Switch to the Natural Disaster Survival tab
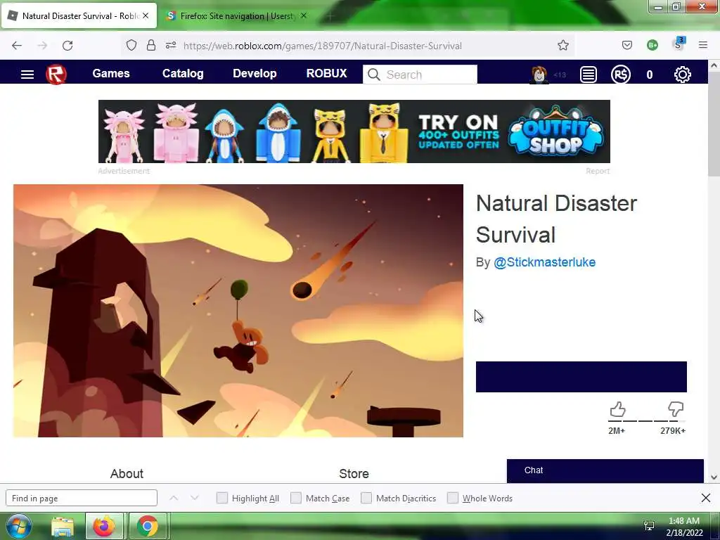The height and width of the screenshot is (540, 720). pyautogui.click(x=79, y=16)
